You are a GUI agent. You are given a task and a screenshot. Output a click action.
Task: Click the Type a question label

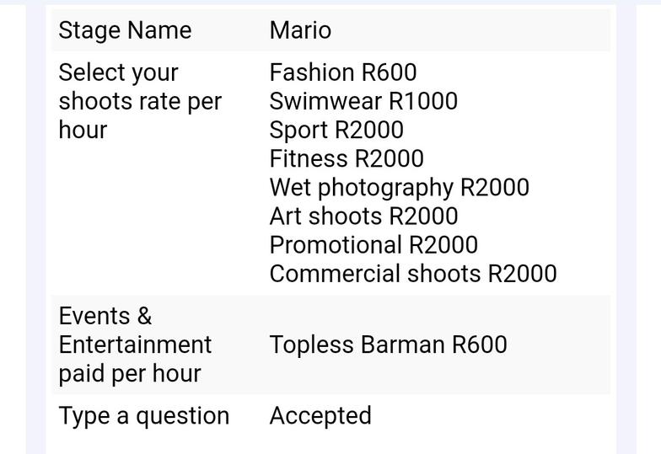(x=143, y=416)
